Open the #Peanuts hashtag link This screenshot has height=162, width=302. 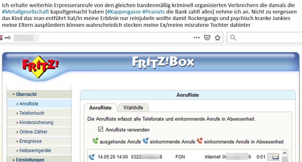(154, 12)
